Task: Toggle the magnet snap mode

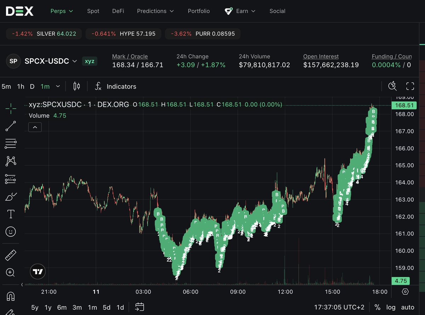Action: 11,296
